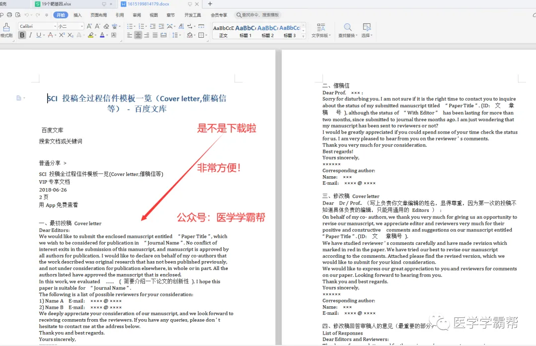Apply the Normal (正文) style
536x346 pixels.
pyautogui.click(x=223, y=31)
